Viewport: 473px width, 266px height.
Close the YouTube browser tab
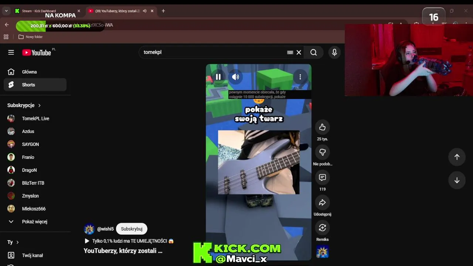[152, 11]
